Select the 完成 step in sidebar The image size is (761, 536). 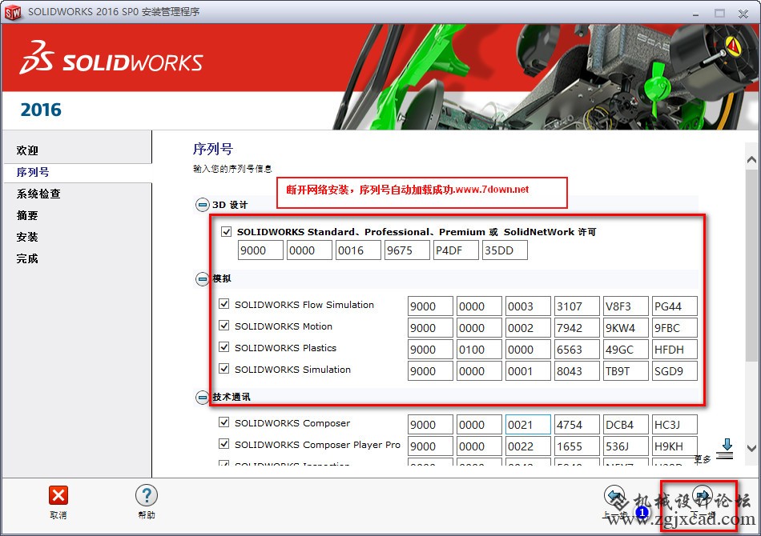pyautogui.click(x=27, y=258)
